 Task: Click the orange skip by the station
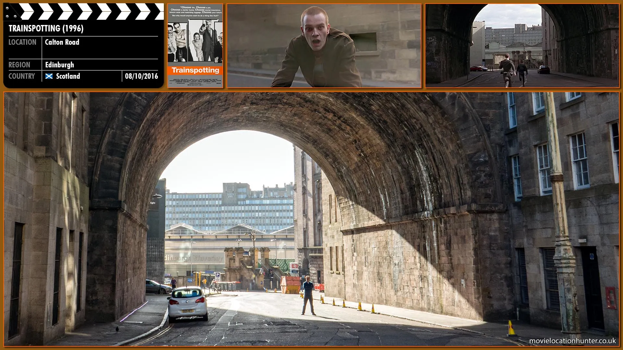click(x=290, y=285)
